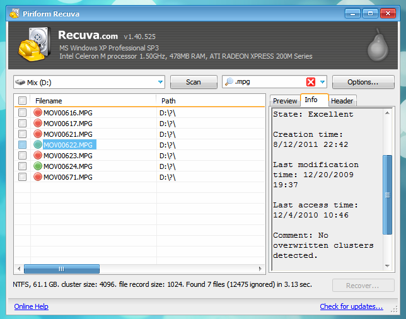Click the magnifier icon in filter box
This screenshot has width=406, height=319.
point(229,82)
